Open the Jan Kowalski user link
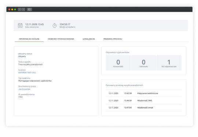The image size is (198, 137). click(x=25, y=89)
